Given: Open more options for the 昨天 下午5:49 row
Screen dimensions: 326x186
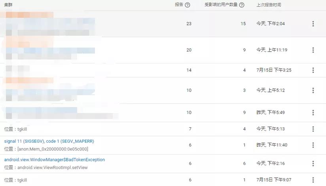Looking at the screenshot, I should [313, 113].
